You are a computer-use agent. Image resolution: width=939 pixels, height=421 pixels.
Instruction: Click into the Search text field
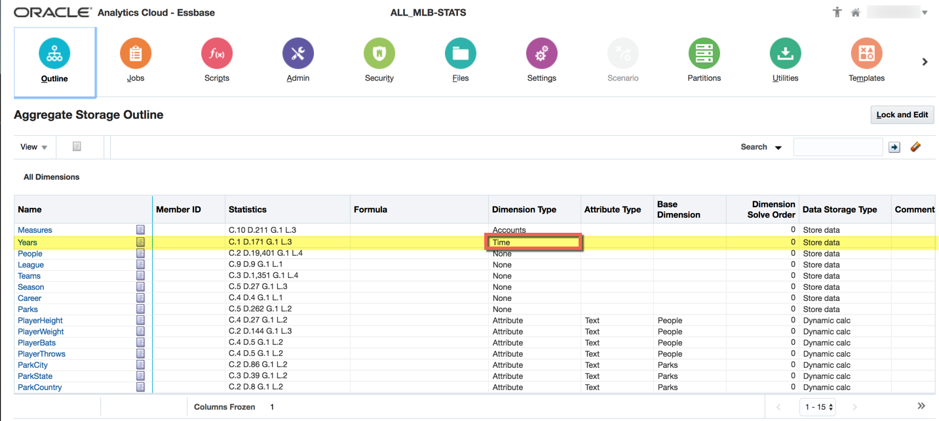coord(837,147)
